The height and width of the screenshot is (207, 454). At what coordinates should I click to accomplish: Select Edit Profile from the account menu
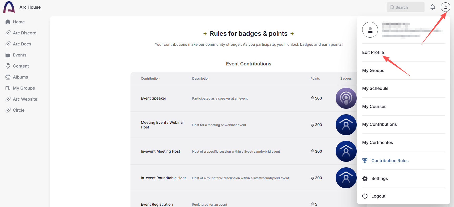click(373, 52)
